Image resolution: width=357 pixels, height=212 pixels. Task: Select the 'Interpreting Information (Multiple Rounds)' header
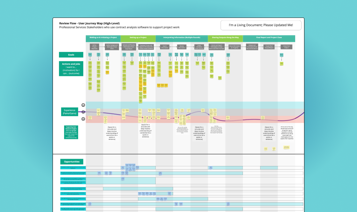click(x=181, y=38)
